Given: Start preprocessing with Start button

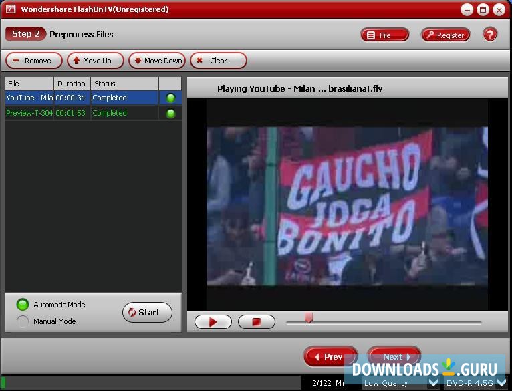Looking at the screenshot, I should (x=147, y=313).
